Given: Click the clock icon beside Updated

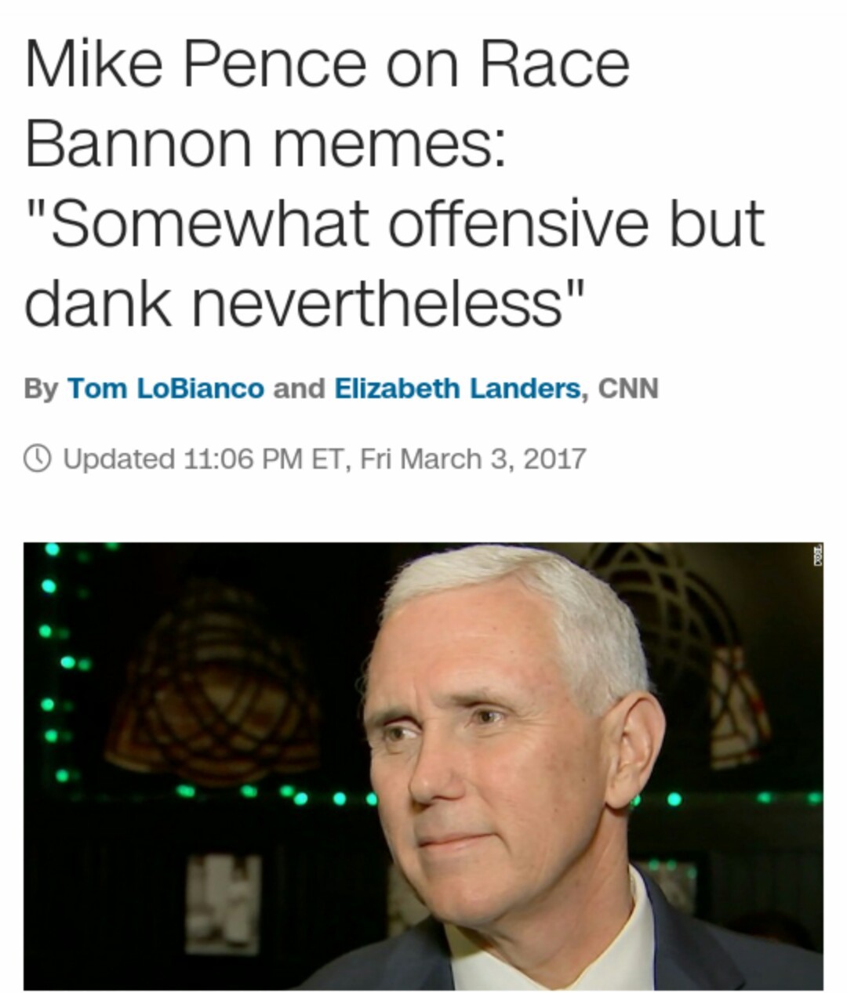Looking at the screenshot, I should [40, 458].
